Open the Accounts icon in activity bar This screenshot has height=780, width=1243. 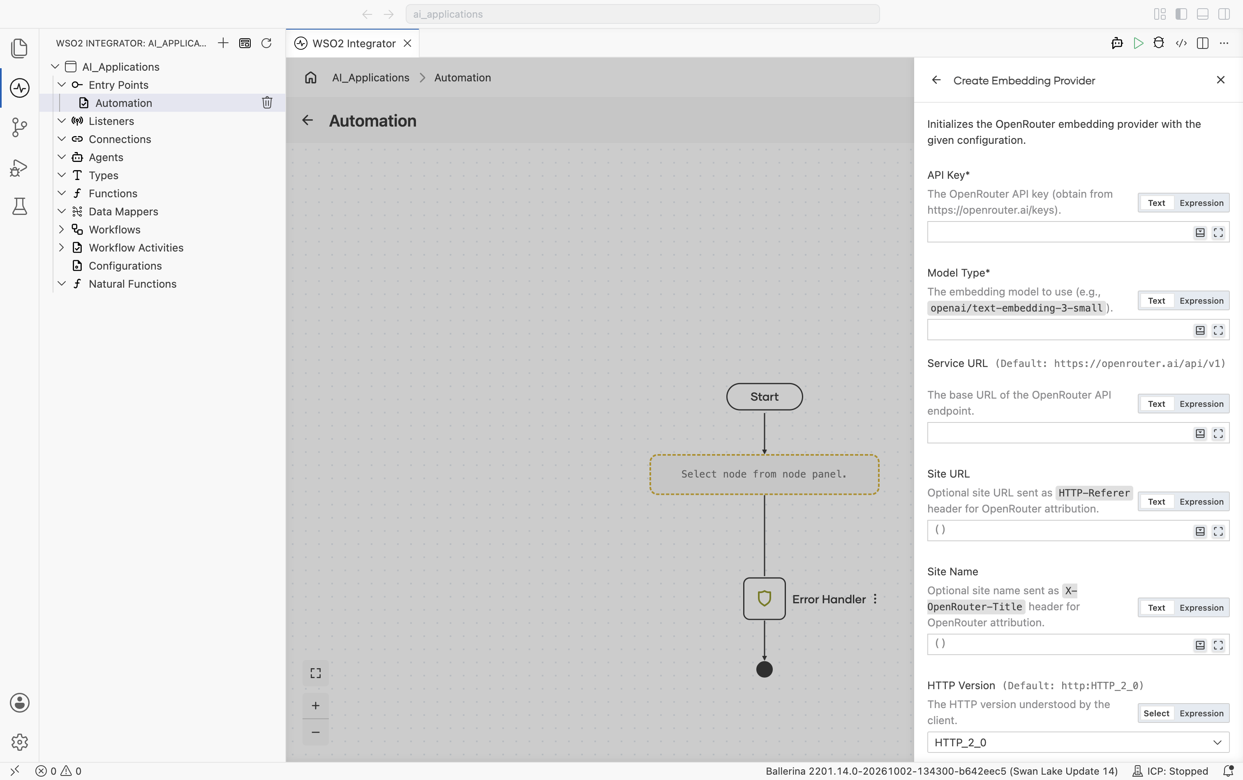(x=19, y=703)
